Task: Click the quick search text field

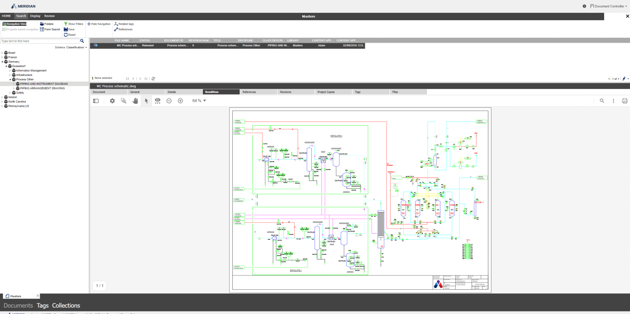Action: click(x=39, y=41)
